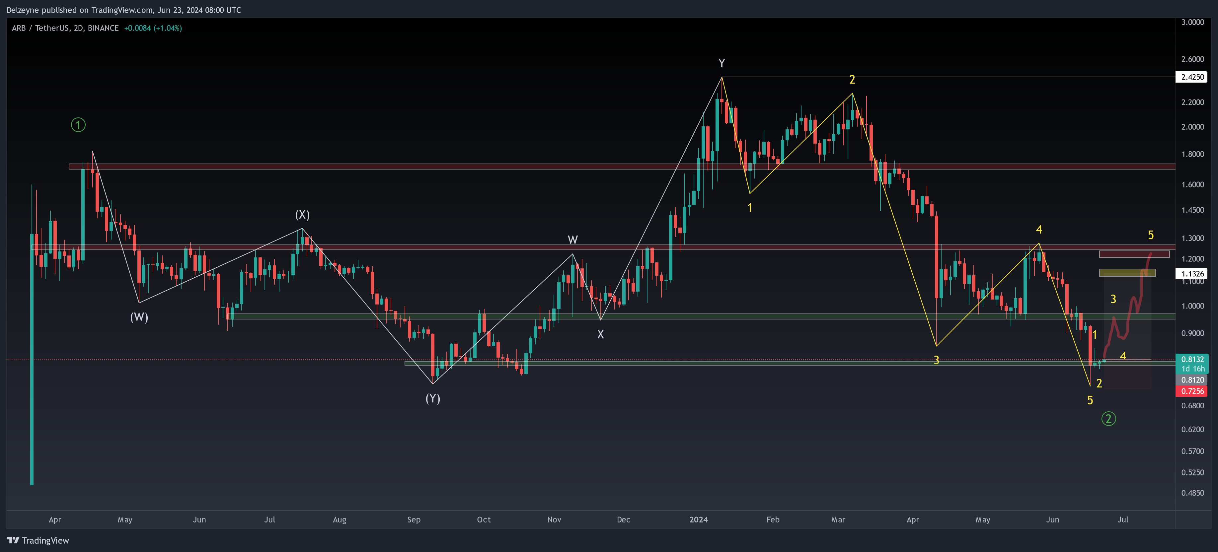Click the green circled 2 wave label
The width and height of the screenshot is (1218, 552).
click(x=1108, y=419)
